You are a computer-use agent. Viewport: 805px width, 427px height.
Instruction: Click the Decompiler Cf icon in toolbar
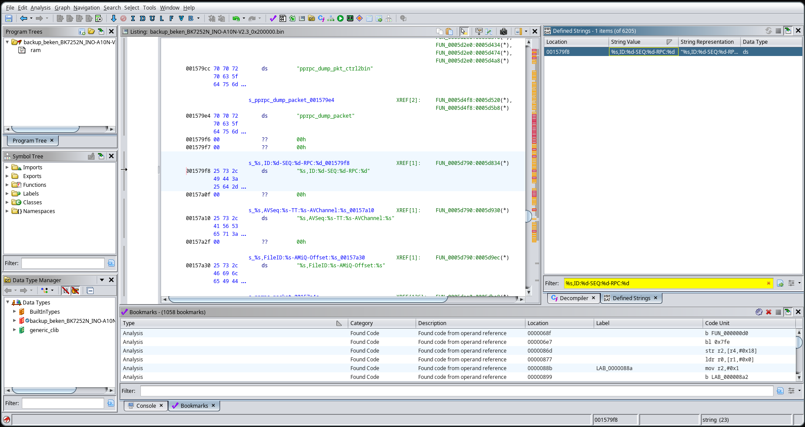tap(321, 18)
